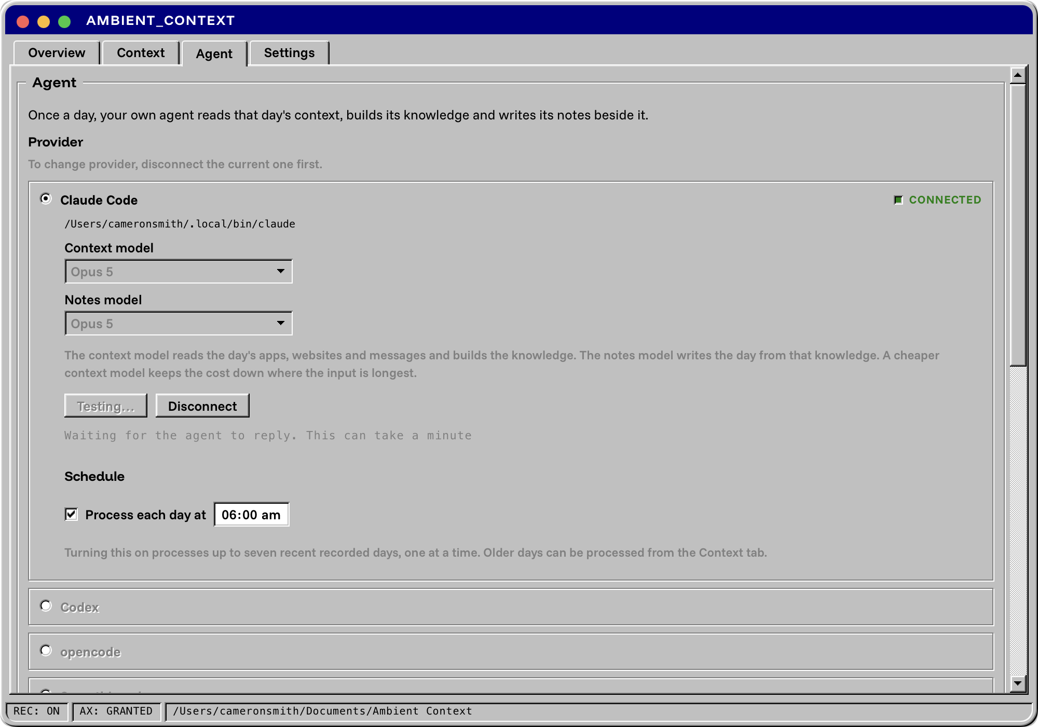Edit the 06:00 am schedule time field
Viewport: 1038px width, 727px height.
coord(251,515)
